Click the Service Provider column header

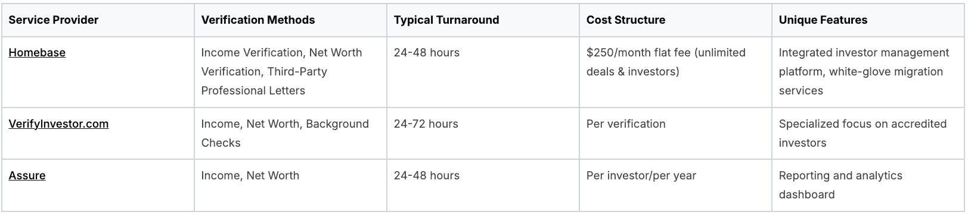pos(98,20)
